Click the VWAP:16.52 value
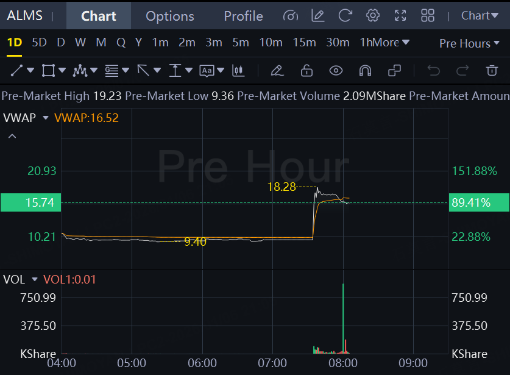Image resolution: width=510 pixels, height=375 pixels. coord(87,118)
